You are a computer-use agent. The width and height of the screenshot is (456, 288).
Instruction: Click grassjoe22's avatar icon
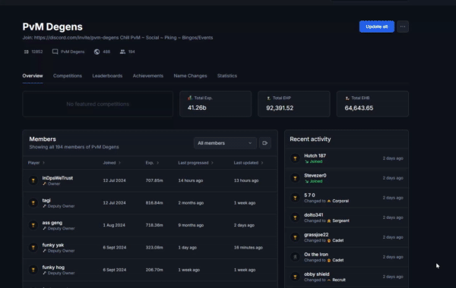pyautogui.click(x=295, y=237)
